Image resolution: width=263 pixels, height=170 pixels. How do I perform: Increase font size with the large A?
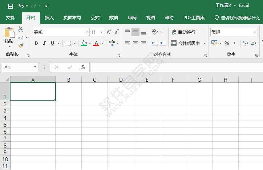tap(109, 32)
